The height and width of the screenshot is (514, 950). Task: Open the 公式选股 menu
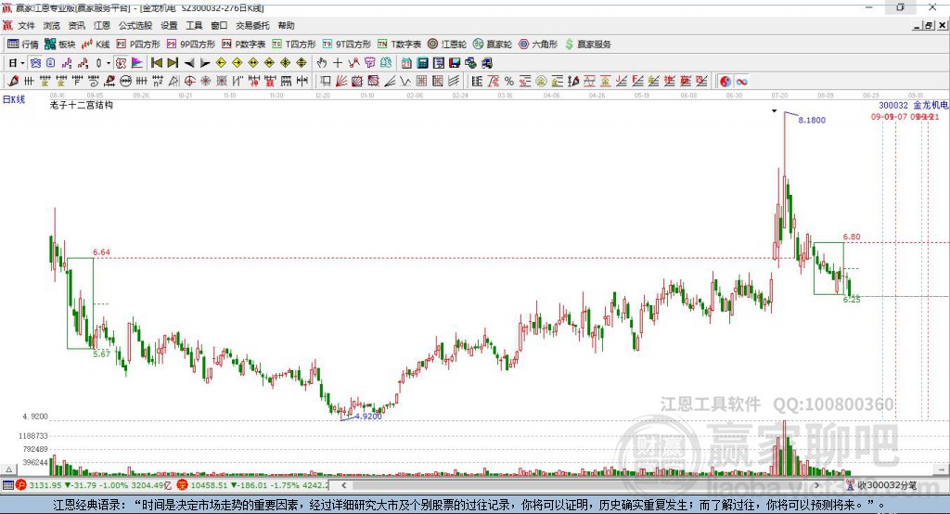pyautogui.click(x=135, y=25)
